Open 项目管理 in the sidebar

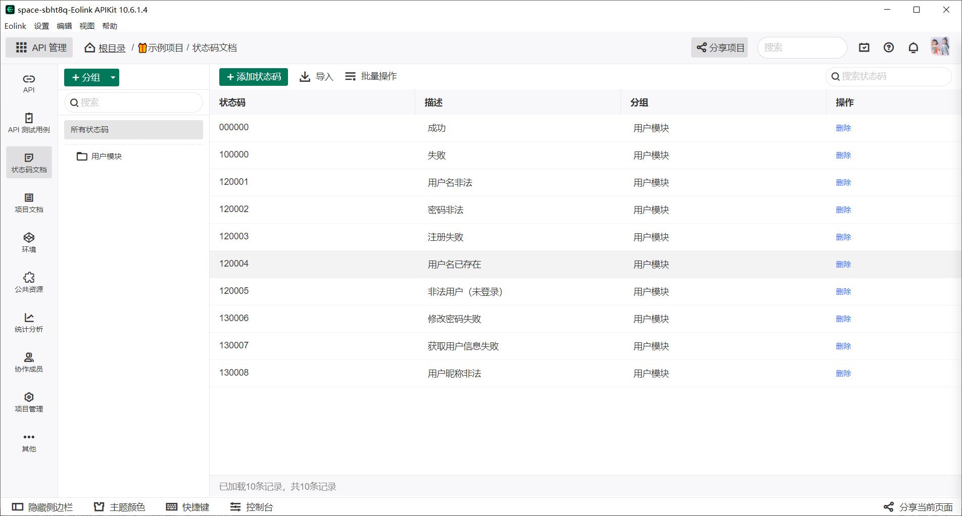29,402
